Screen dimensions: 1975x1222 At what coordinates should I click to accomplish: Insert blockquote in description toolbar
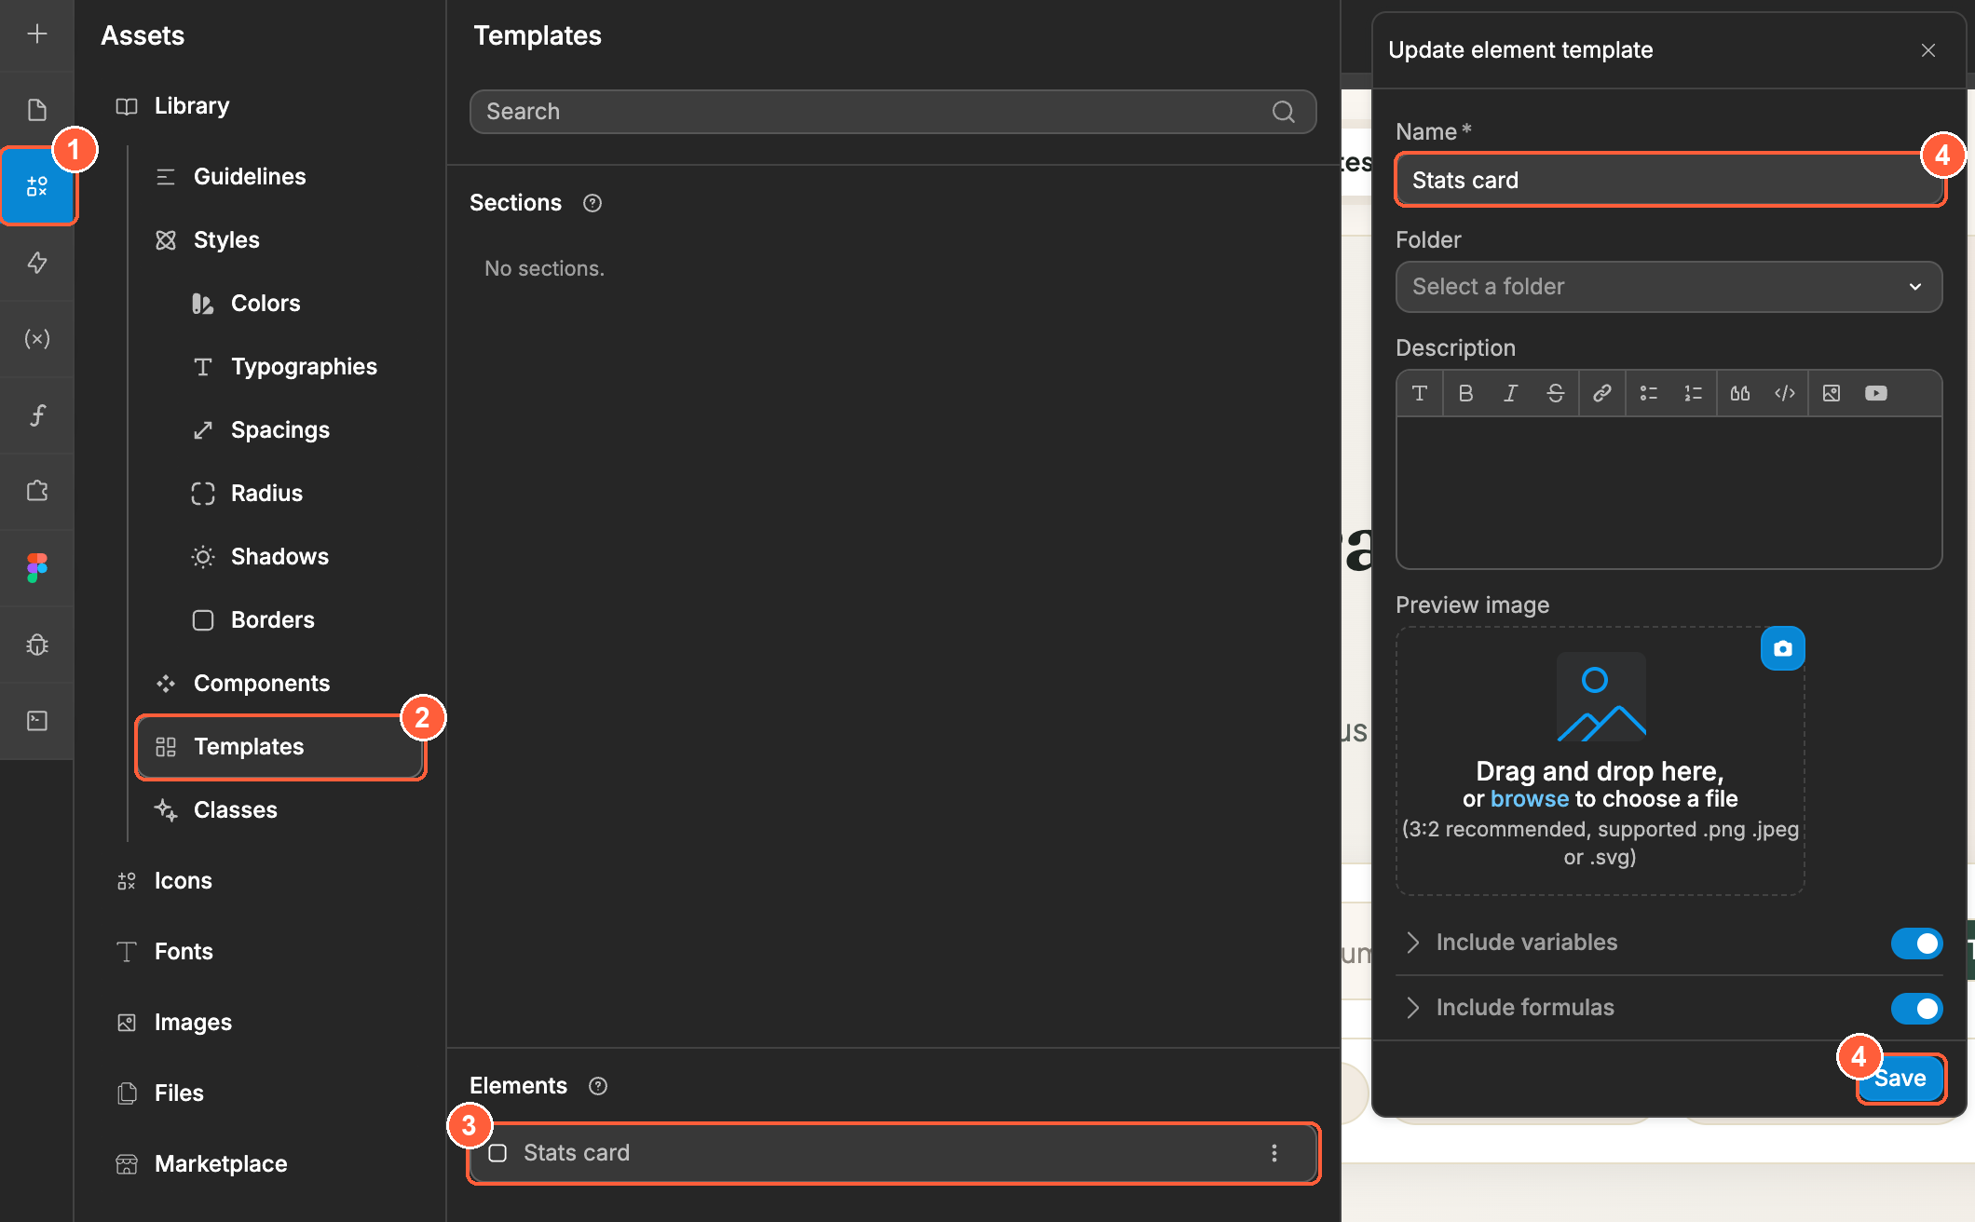1740,393
